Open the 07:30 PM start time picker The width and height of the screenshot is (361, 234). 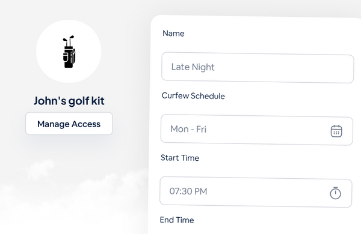256,192
